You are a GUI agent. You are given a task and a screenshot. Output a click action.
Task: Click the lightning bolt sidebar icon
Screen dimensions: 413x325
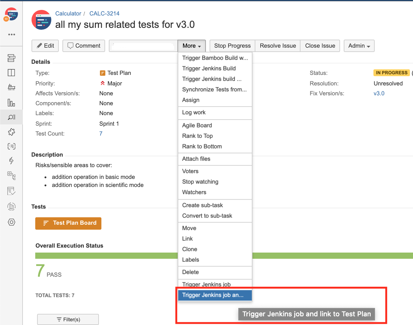pos(11,161)
